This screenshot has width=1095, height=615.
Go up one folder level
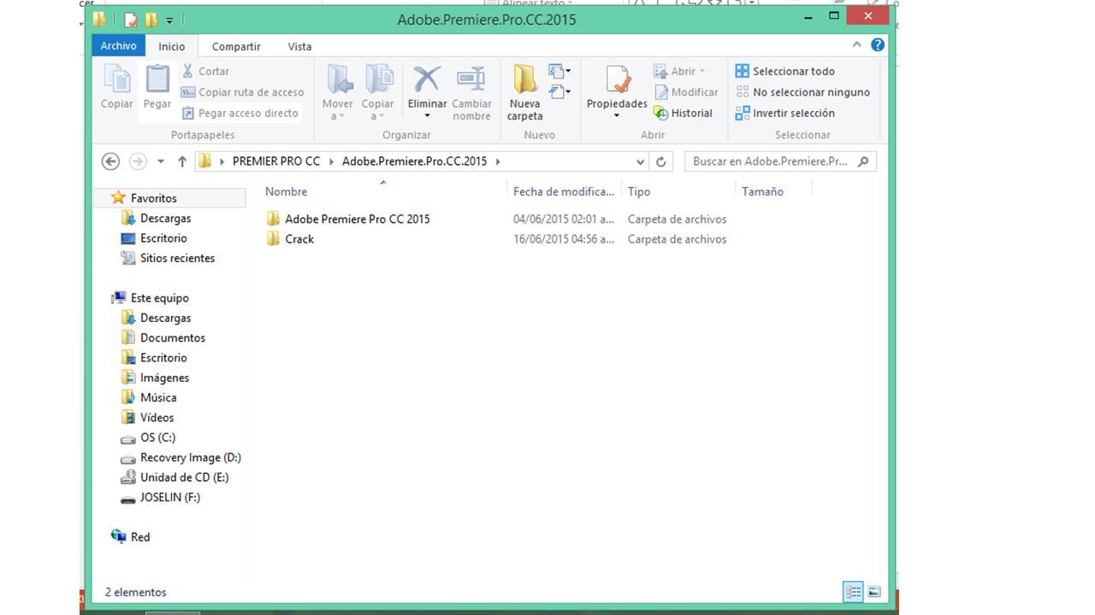(181, 161)
